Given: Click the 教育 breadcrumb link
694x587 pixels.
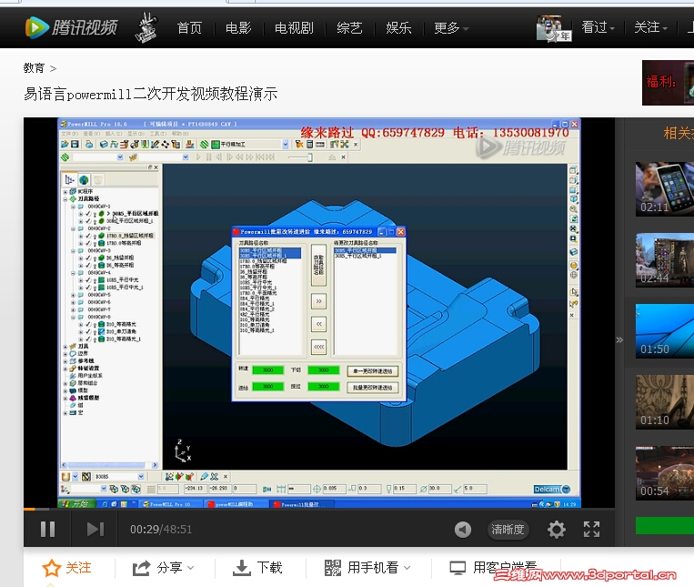Looking at the screenshot, I should (x=34, y=68).
